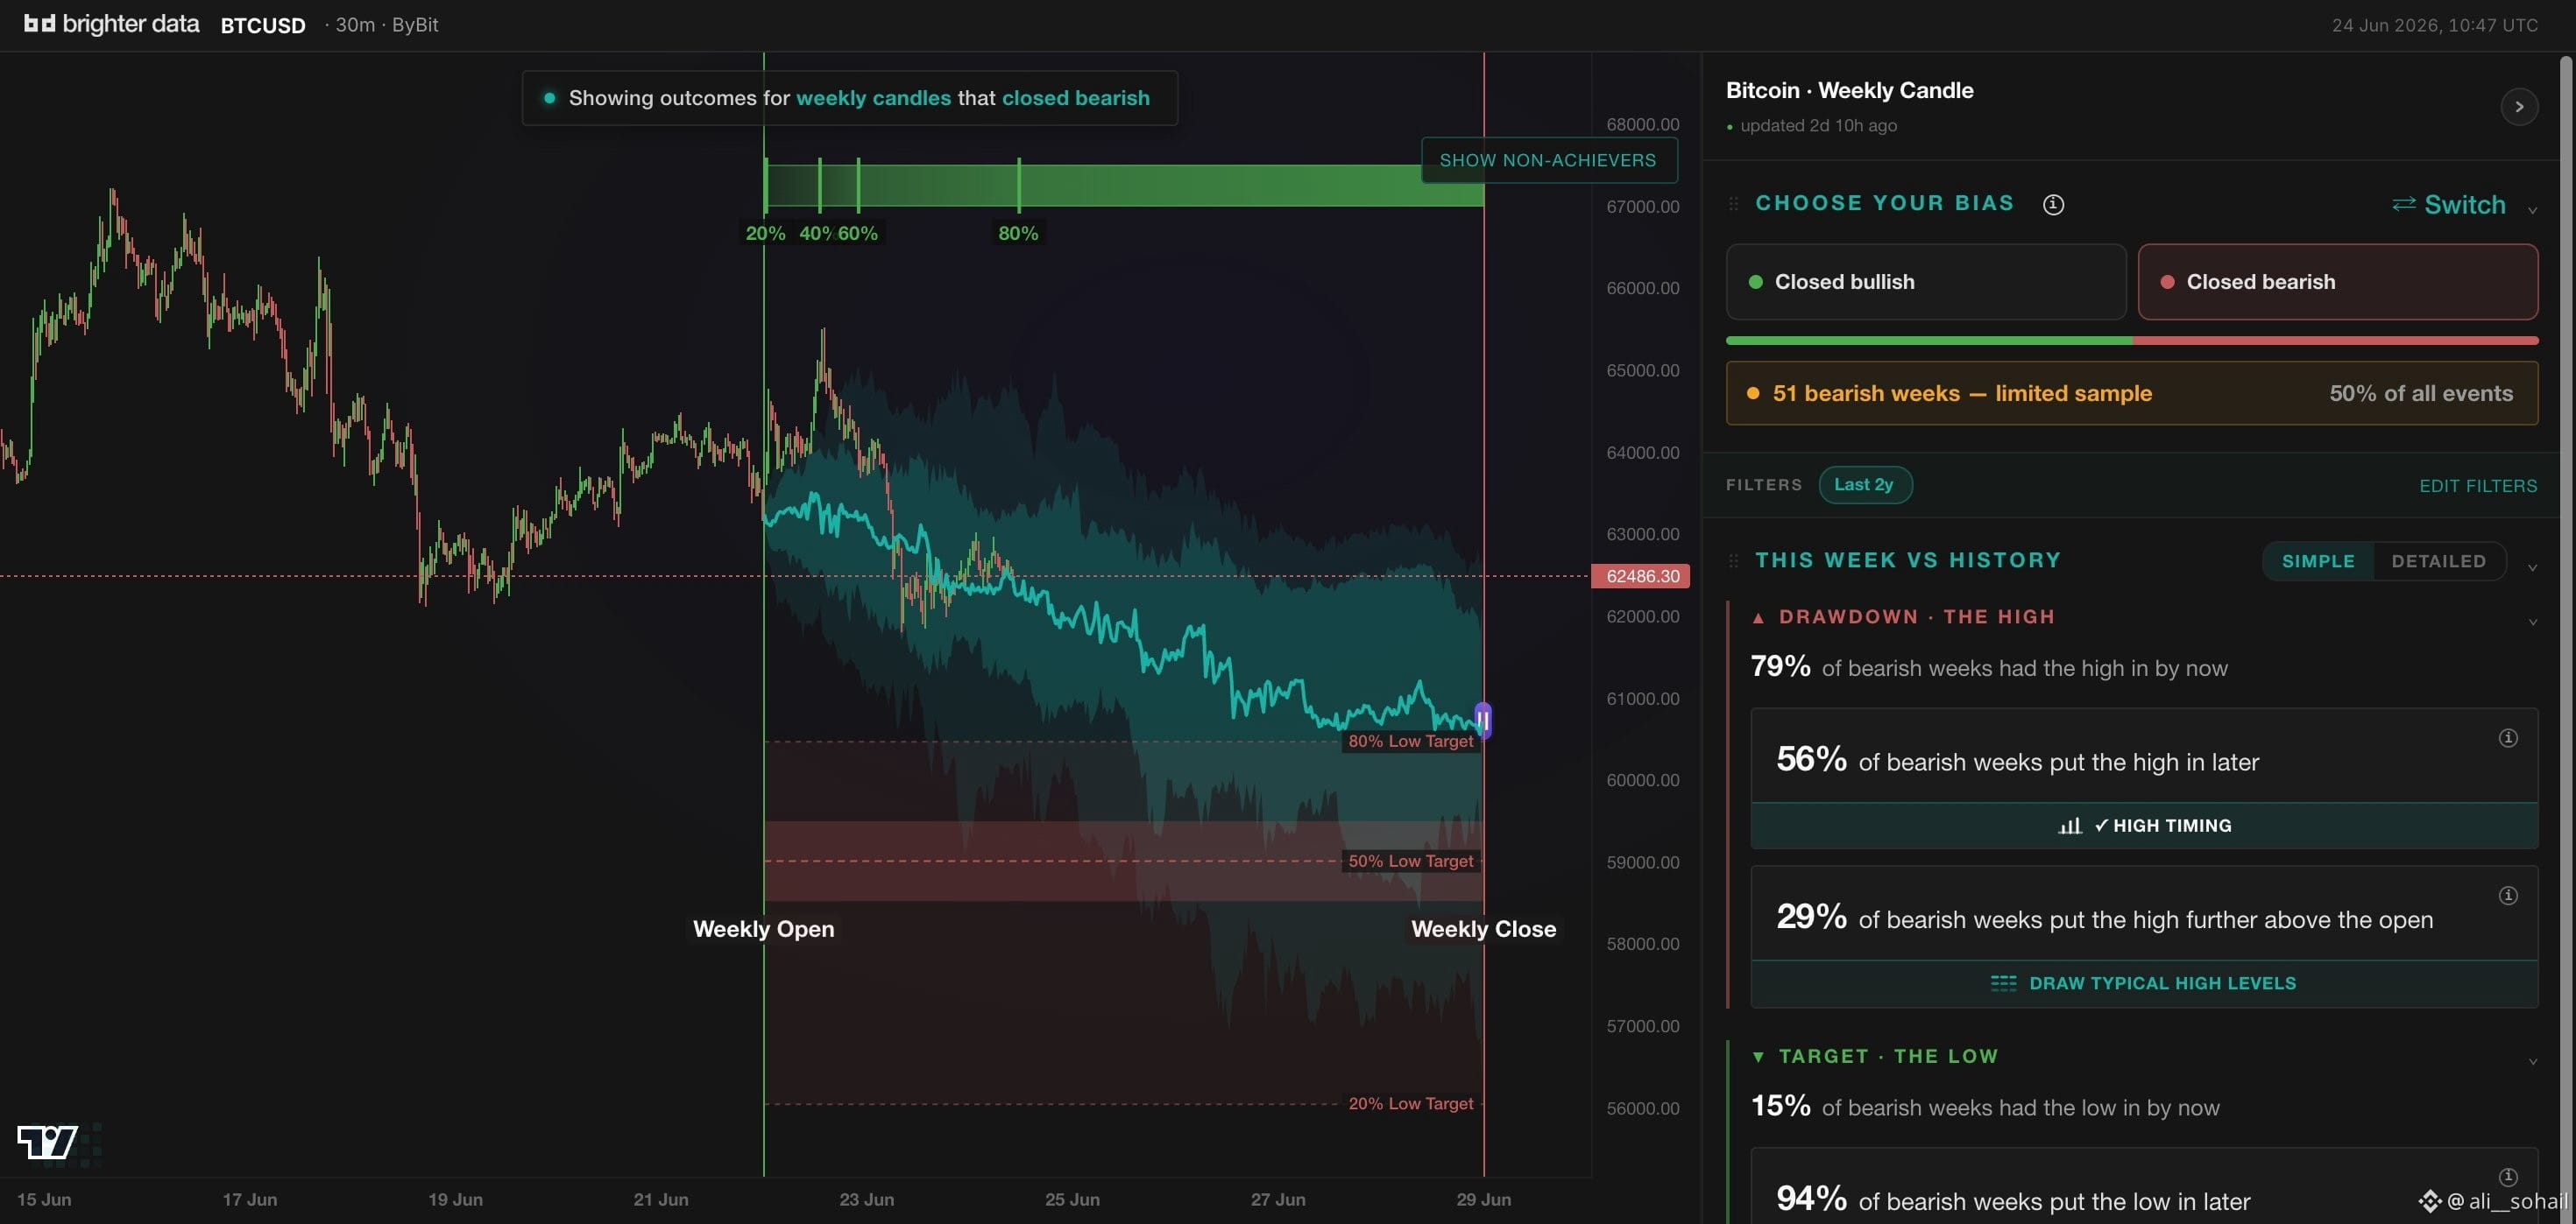Click the green triangle next to Target The Low

point(1758,1057)
